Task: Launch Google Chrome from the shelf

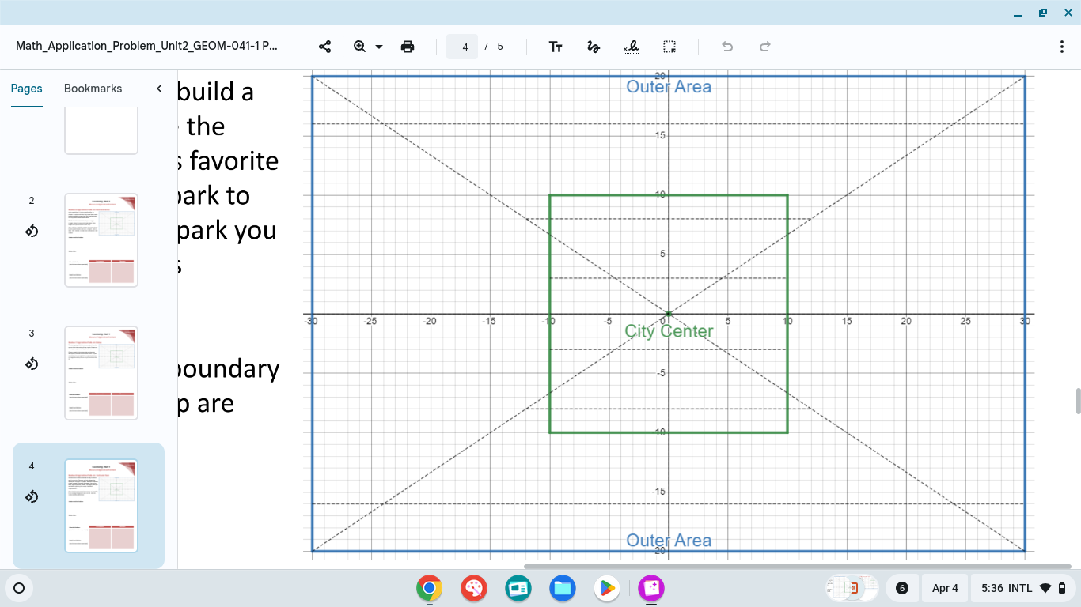Action: (429, 588)
